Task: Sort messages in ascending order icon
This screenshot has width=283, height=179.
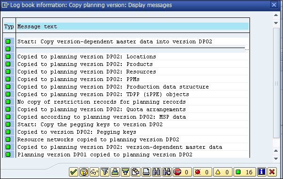Action: [115, 172]
